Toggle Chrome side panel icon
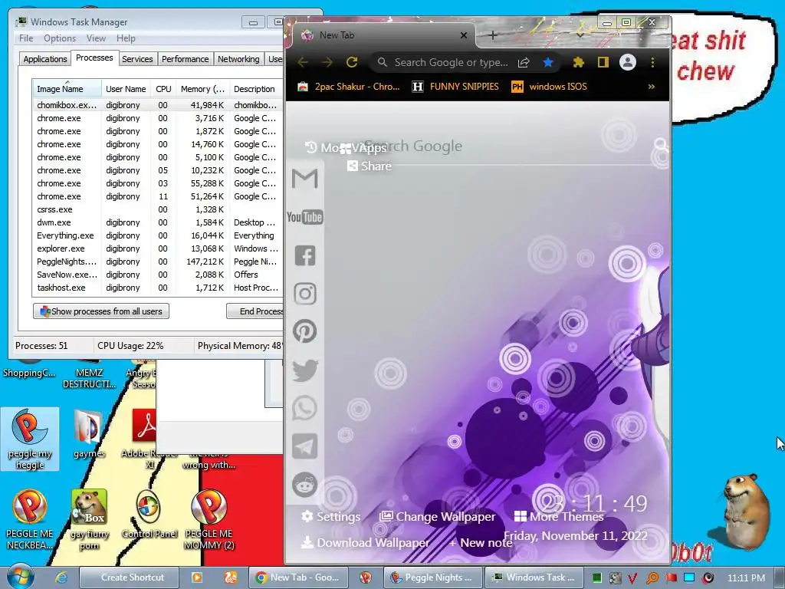785x589 pixels. pos(603,62)
